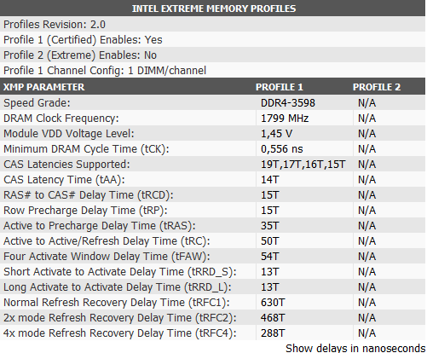Select the XMP PARAMETER column header

pyautogui.click(x=43, y=87)
